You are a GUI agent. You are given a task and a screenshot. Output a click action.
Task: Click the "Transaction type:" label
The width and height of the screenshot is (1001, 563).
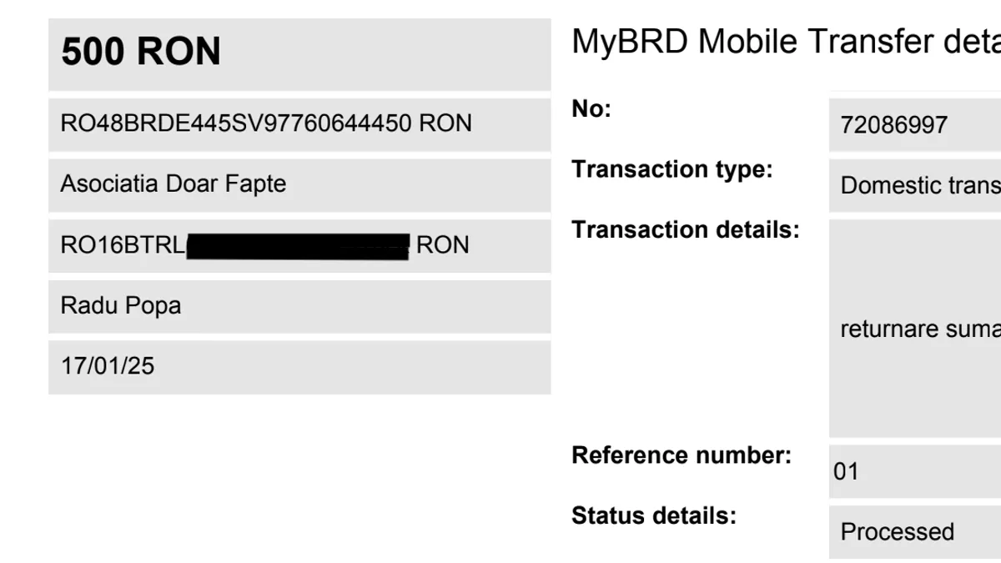(x=672, y=169)
